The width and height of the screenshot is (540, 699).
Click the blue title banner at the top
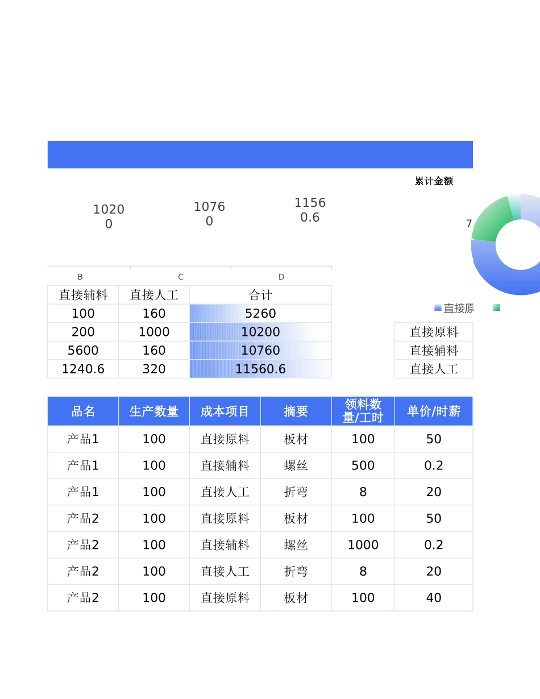(260, 155)
